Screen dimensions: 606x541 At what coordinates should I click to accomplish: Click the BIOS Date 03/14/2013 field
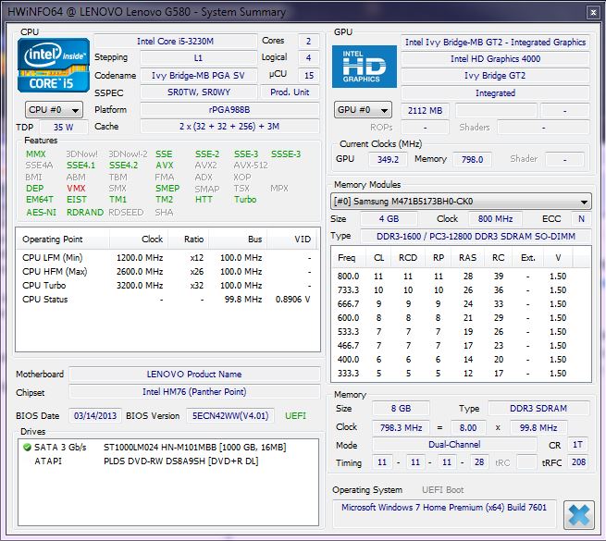click(95, 416)
